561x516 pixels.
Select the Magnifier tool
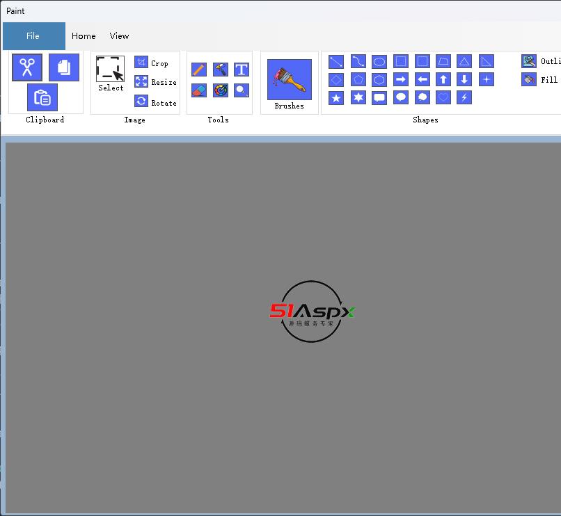pos(242,90)
